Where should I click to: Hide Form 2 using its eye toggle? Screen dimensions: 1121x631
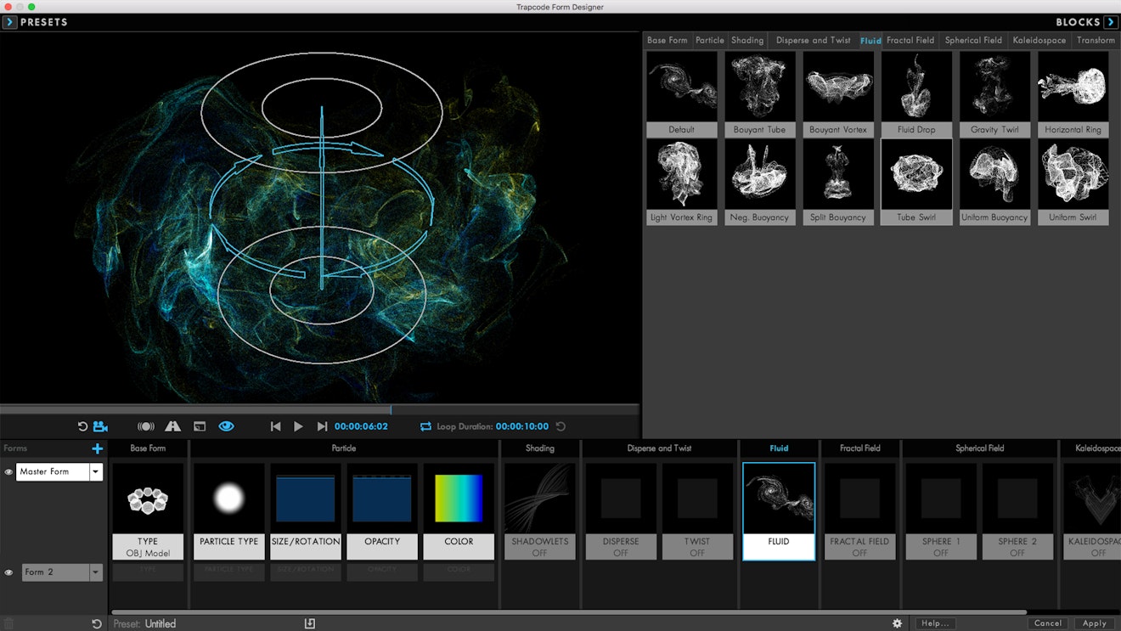(x=8, y=572)
